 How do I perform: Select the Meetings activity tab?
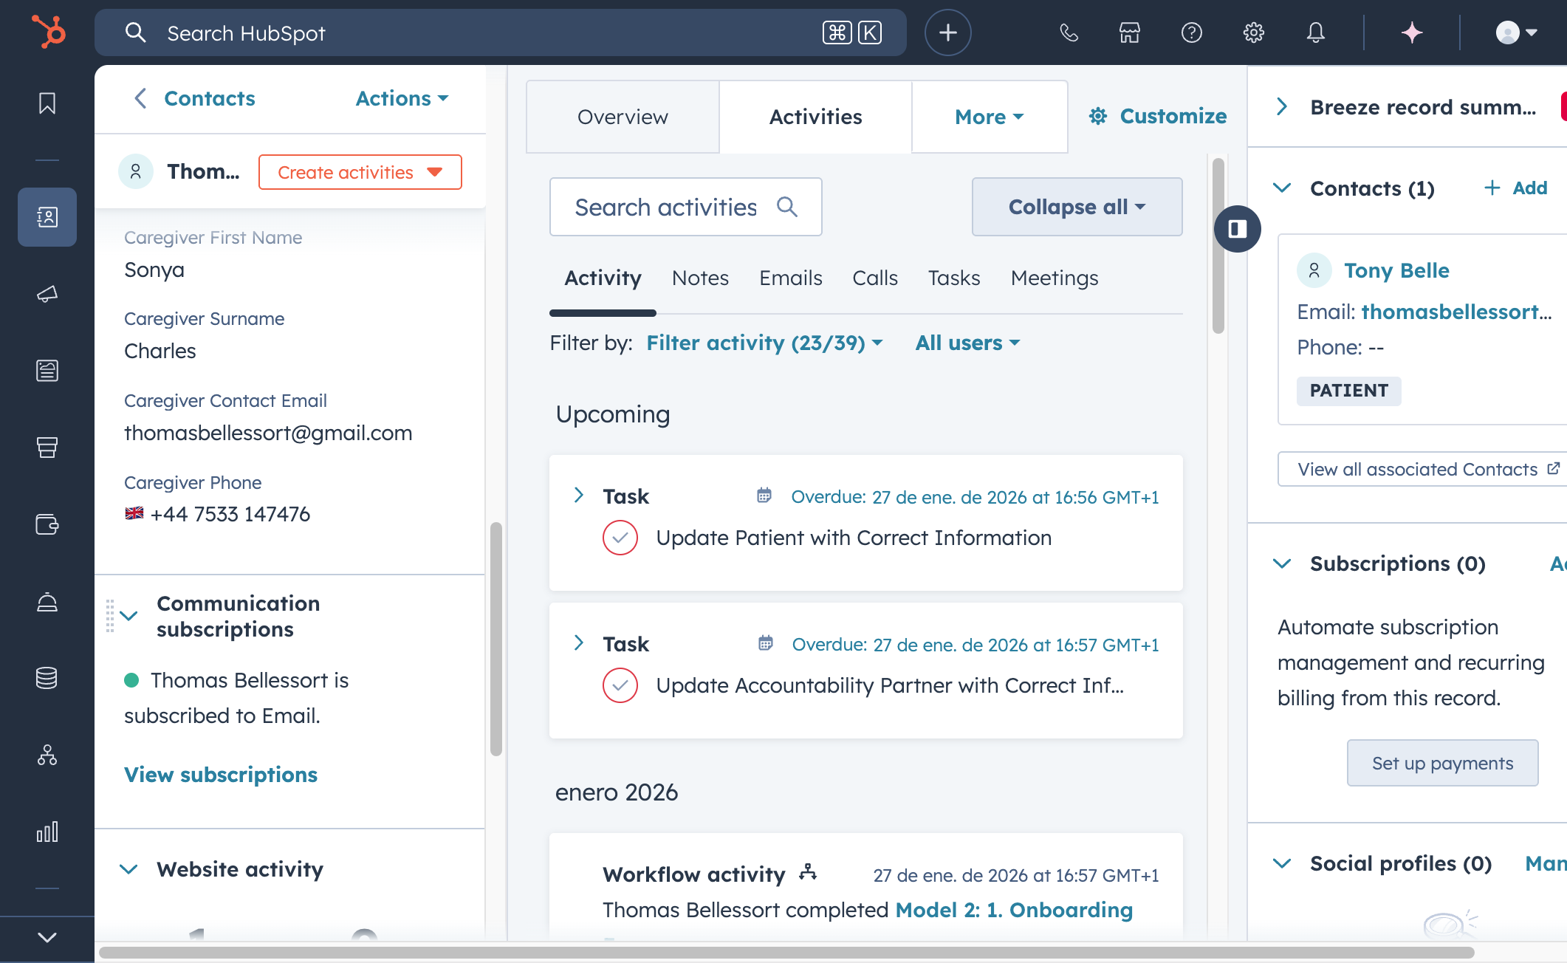(1055, 278)
